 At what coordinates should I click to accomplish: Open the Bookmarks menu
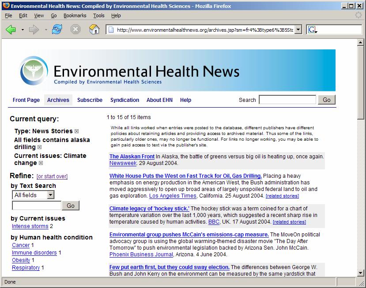point(75,15)
